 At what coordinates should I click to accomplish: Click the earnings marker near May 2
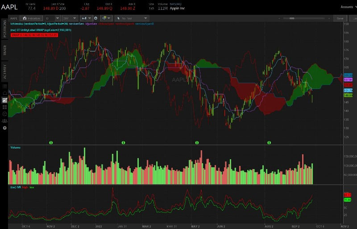click(x=197, y=143)
